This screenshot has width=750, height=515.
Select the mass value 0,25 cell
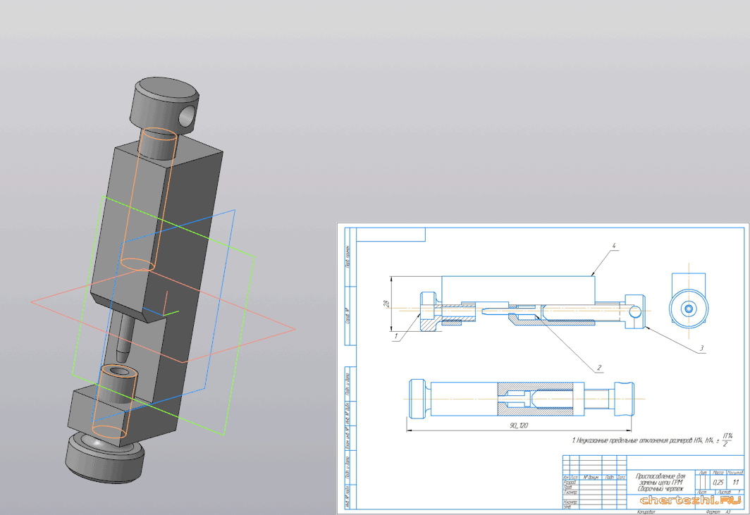click(x=718, y=482)
